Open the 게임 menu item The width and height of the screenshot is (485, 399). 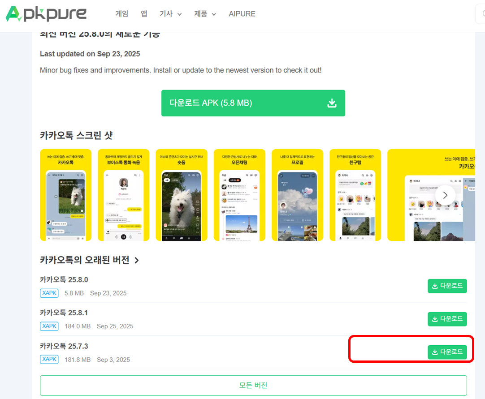122,13
